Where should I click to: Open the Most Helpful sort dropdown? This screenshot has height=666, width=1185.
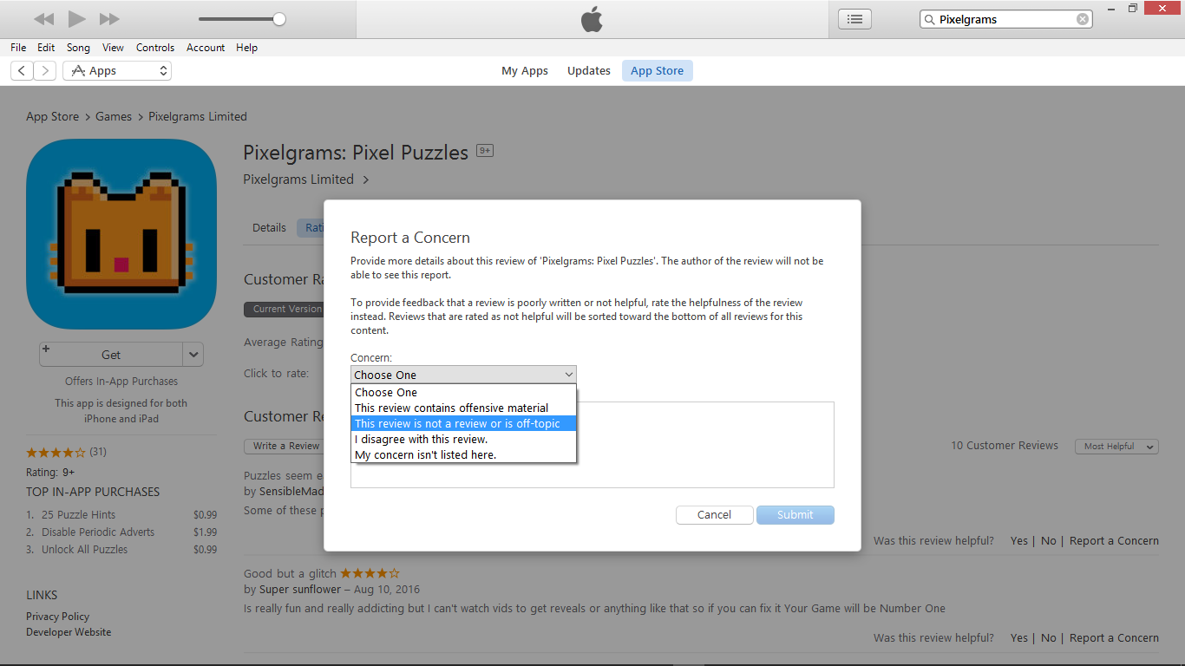coord(1116,446)
